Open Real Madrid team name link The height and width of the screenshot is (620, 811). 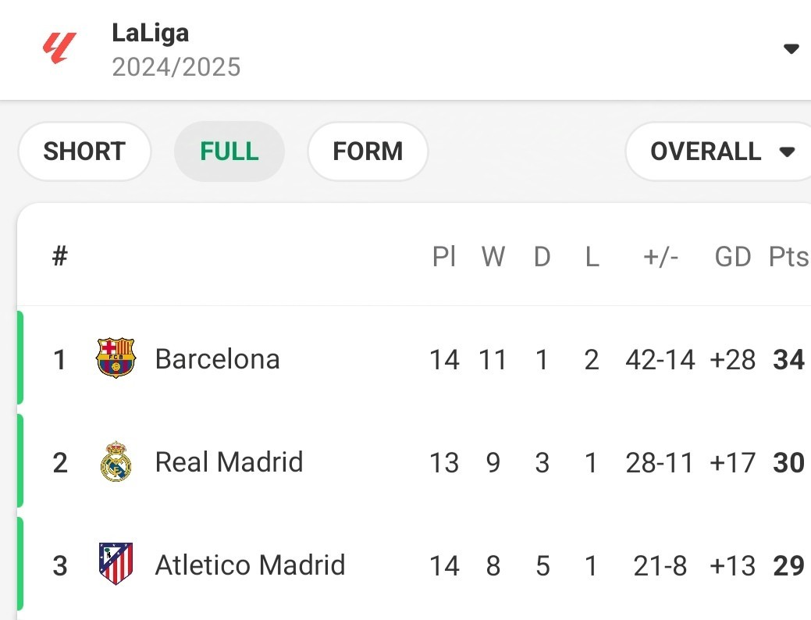click(x=229, y=461)
